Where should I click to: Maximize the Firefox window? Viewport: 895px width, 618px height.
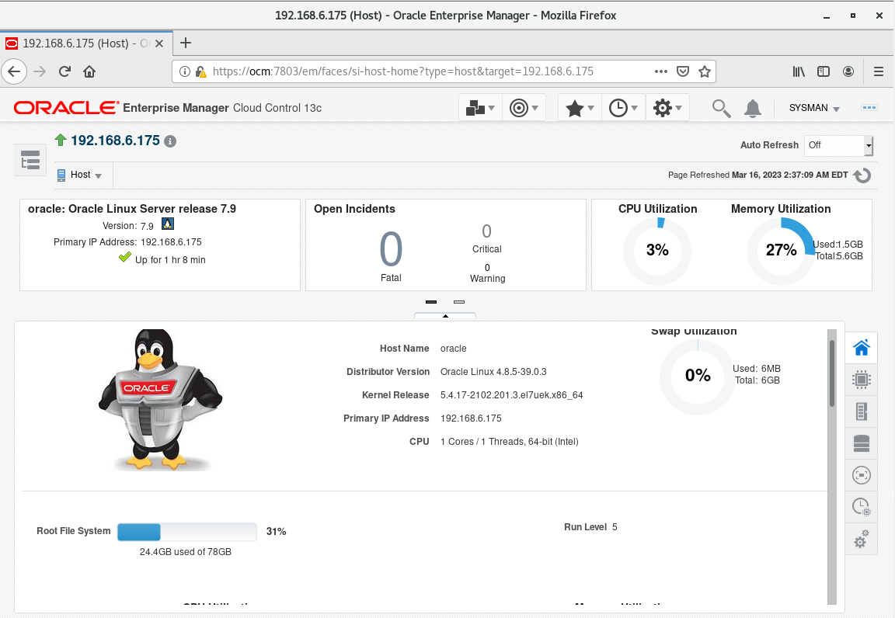[853, 16]
